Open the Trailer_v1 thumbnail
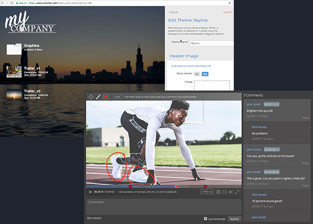 (14, 72)
